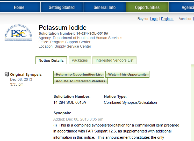This screenshot has height=141, width=194.
Task: Click the Program Support Center PSC logo
Action: pos(18,33)
